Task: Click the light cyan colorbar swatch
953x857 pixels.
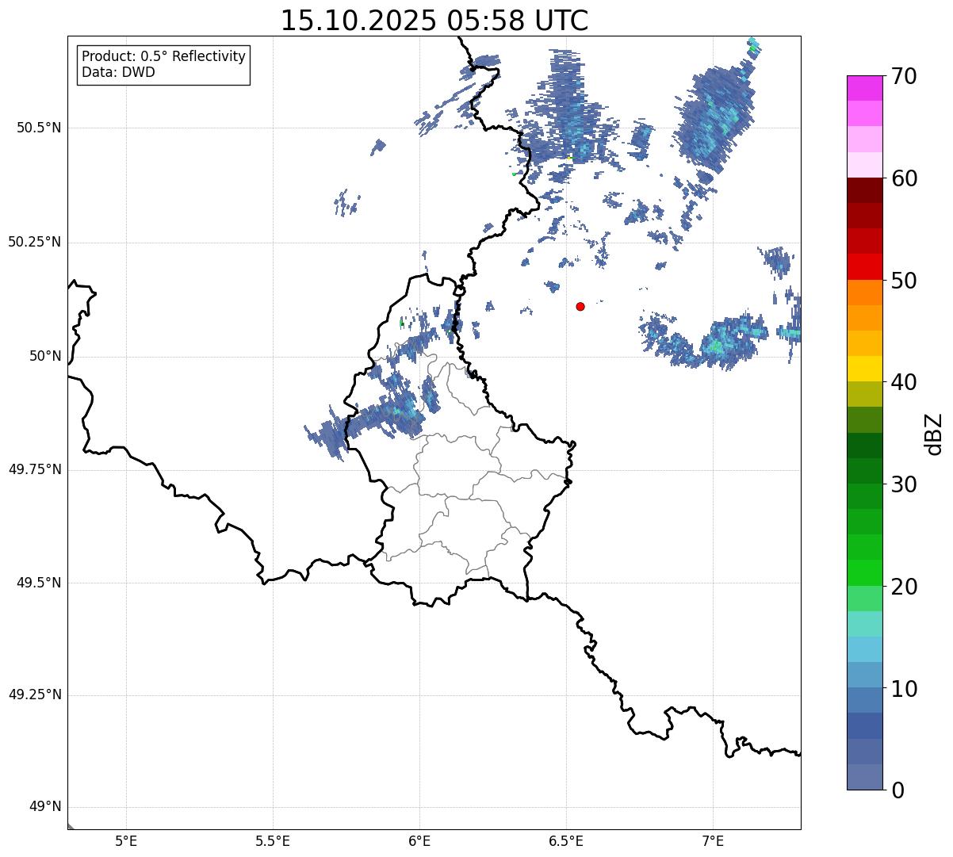Action: 865,624
